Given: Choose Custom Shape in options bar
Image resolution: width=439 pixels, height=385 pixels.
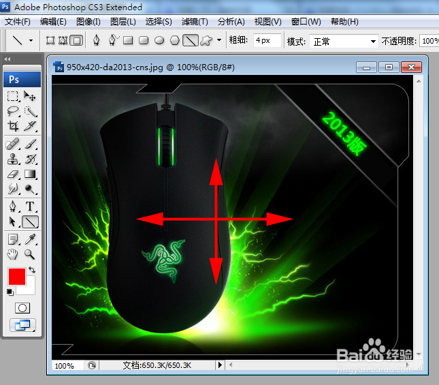Looking at the screenshot, I should pyautogui.click(x=207, y=40).
